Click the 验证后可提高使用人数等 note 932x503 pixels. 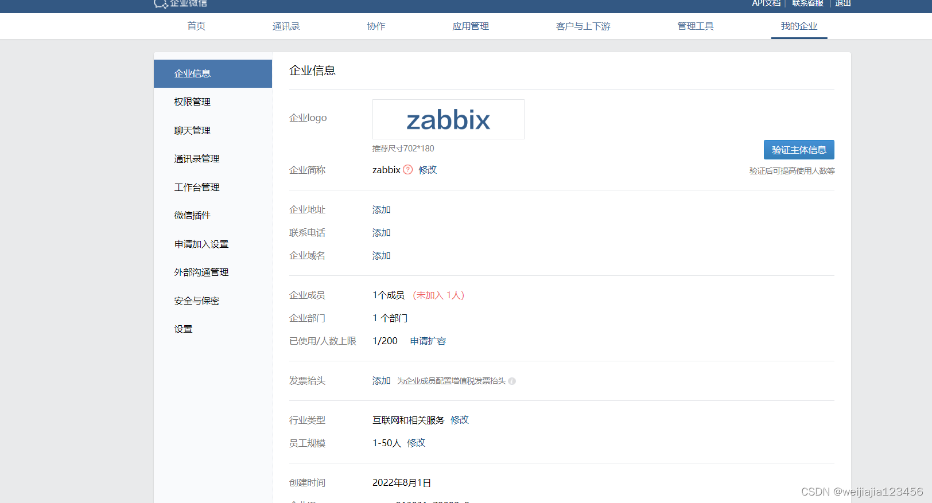click(x=792, y=171)
